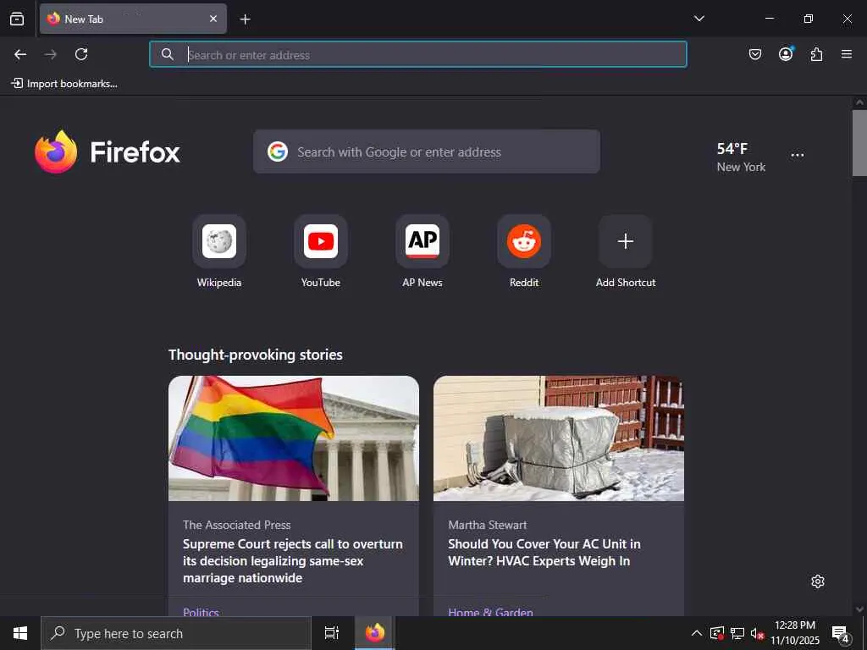Click the network status tray icon
Image resolution: width=867 pixels, height=650 pixels.
737,633
